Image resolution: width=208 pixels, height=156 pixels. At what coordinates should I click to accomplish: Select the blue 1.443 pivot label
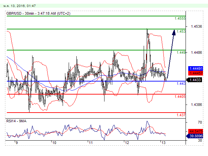coord(181,84)
